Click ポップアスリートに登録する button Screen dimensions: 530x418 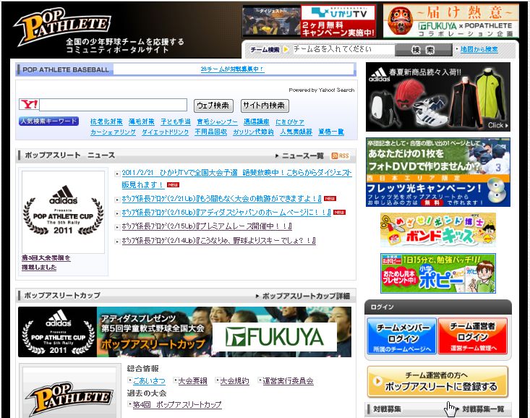pyautogui.click(x=437, y=381)
